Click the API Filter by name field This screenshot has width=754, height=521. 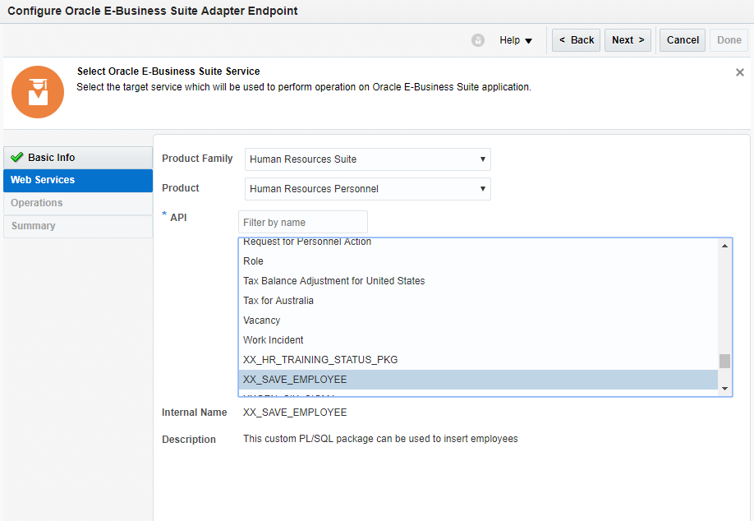(x=303, y=222)
